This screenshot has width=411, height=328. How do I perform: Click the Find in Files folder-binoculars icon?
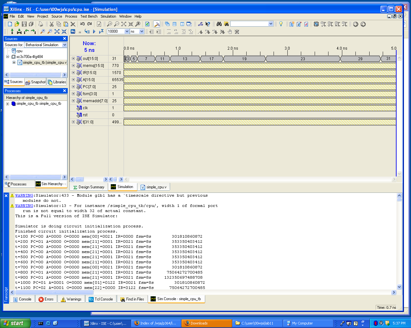click(226, 24)
